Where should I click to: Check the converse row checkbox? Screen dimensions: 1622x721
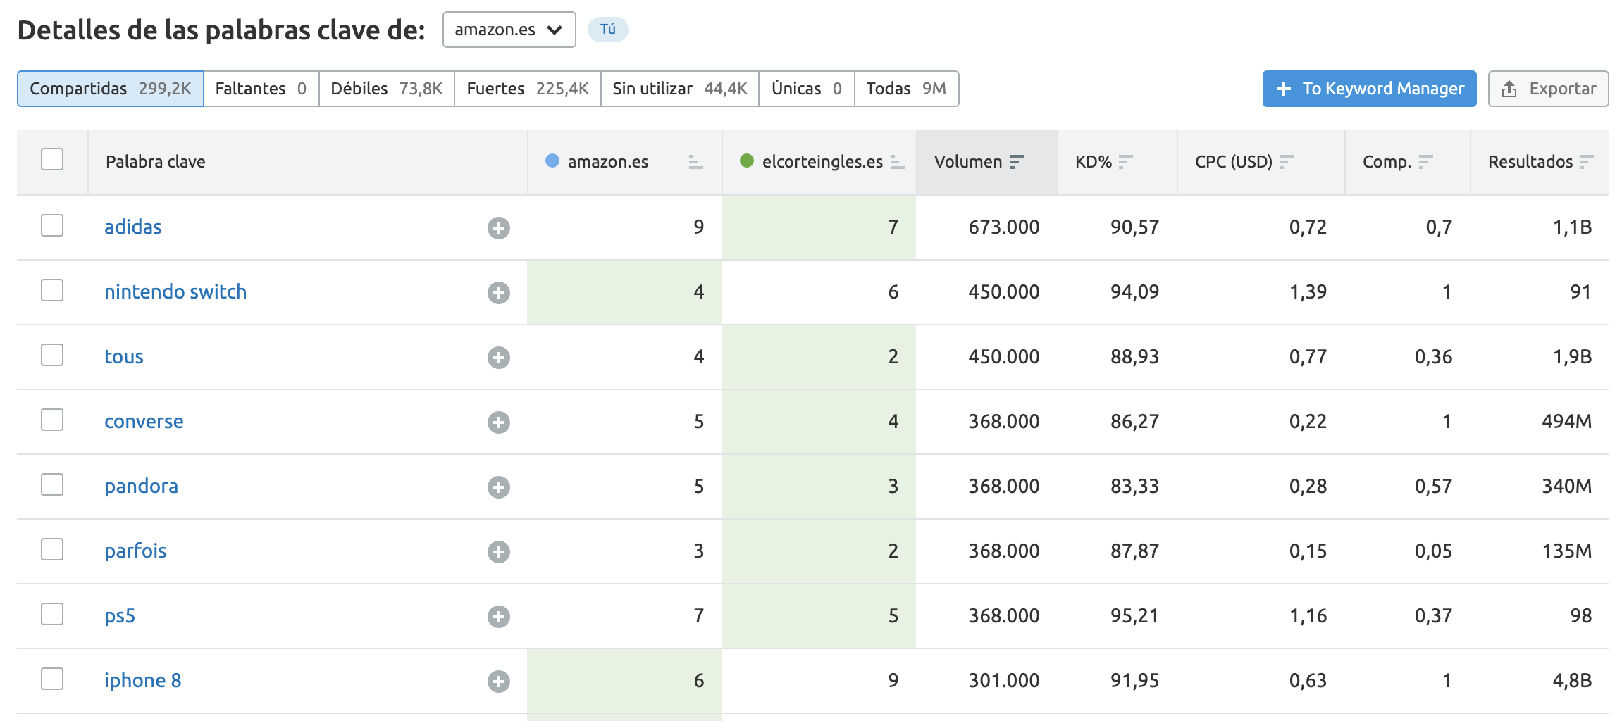click(52, 420)
